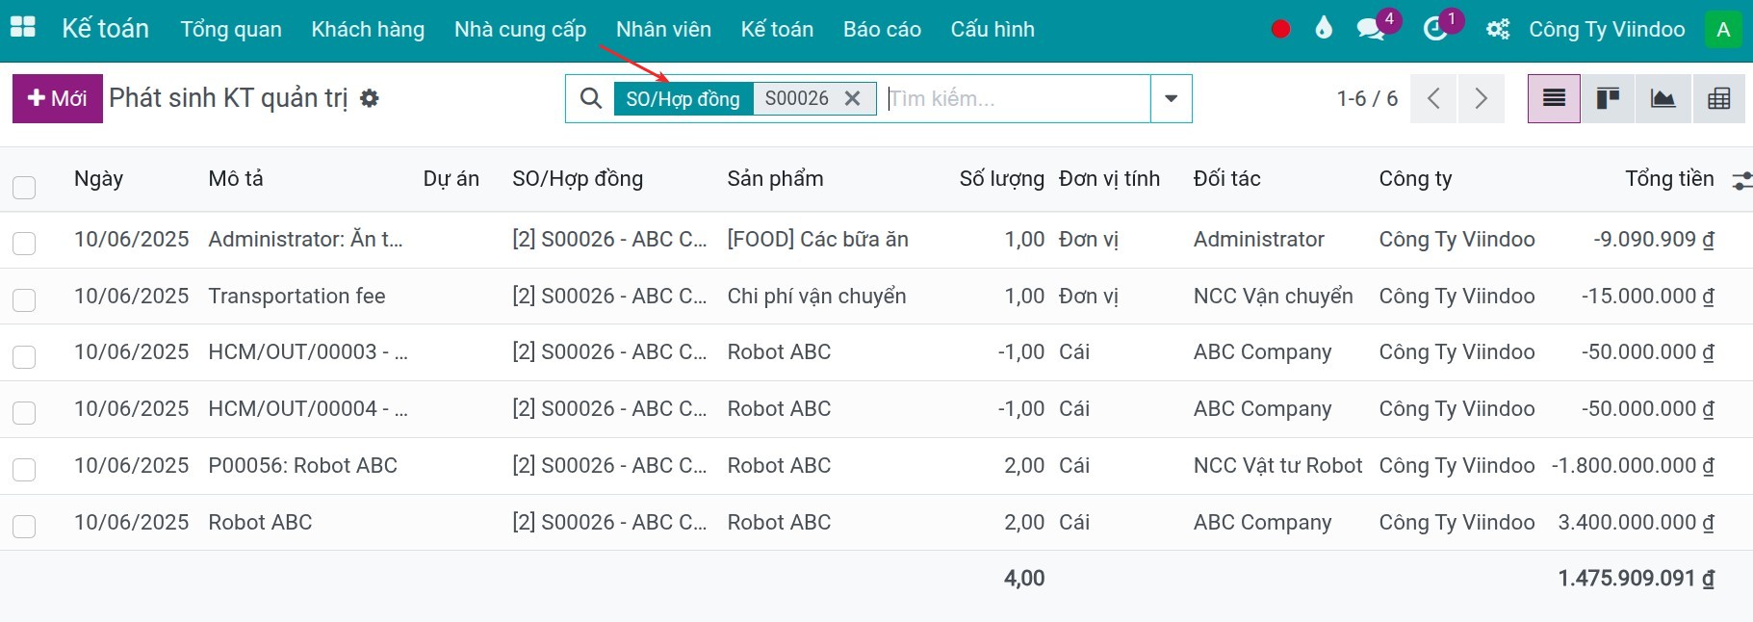This screenshot has width=1753, height=622.
Task: Tick the checkbox for P00056: Robot ABC row
Action: coord(24,469)
